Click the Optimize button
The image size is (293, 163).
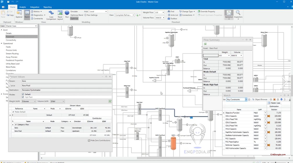pos(74,19)
